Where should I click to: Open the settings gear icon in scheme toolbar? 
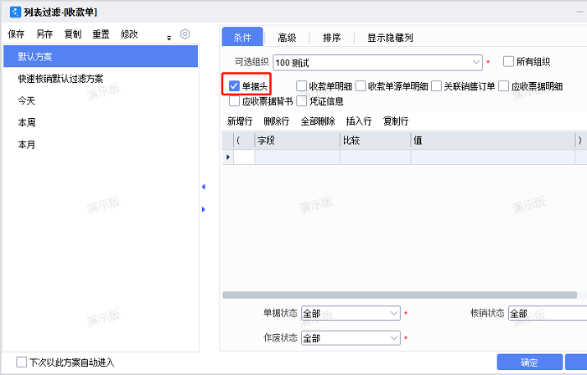click(x=185, y=34)
